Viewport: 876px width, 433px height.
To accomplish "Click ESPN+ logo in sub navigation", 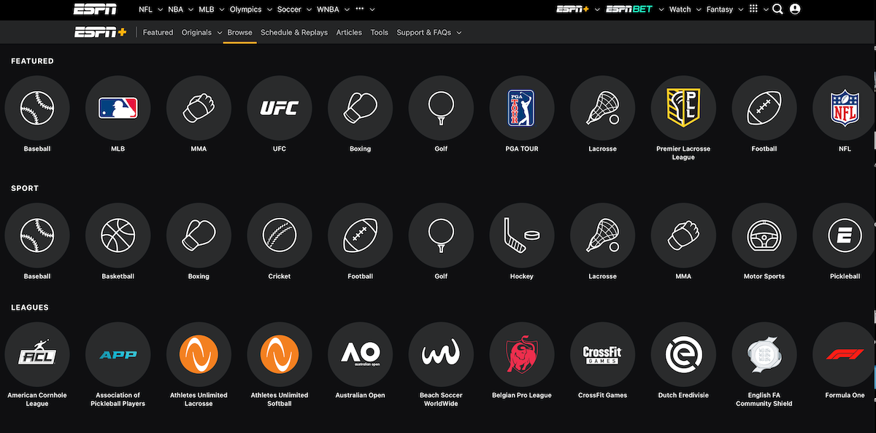I will tap(101, 33).
